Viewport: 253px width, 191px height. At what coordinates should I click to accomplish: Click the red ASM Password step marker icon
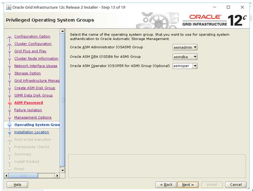coord(10,103)
